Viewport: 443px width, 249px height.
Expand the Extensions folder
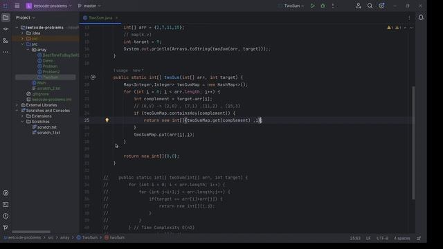pos(22,116)
